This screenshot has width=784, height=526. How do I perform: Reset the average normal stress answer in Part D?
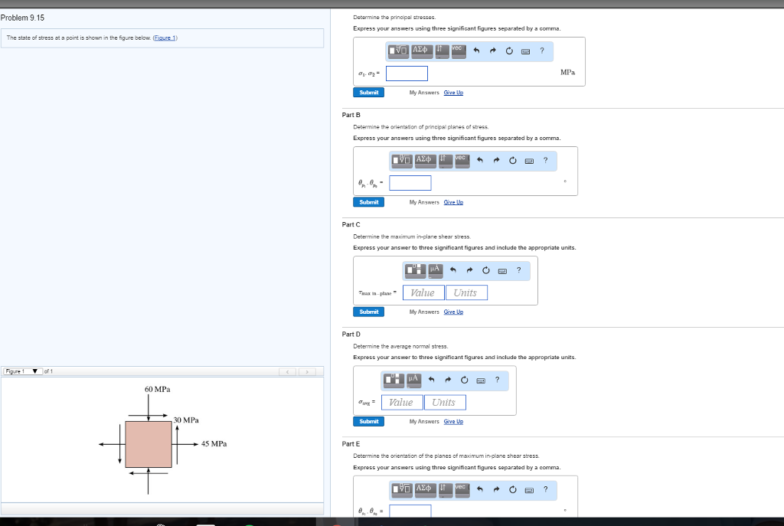click(465, 380)
